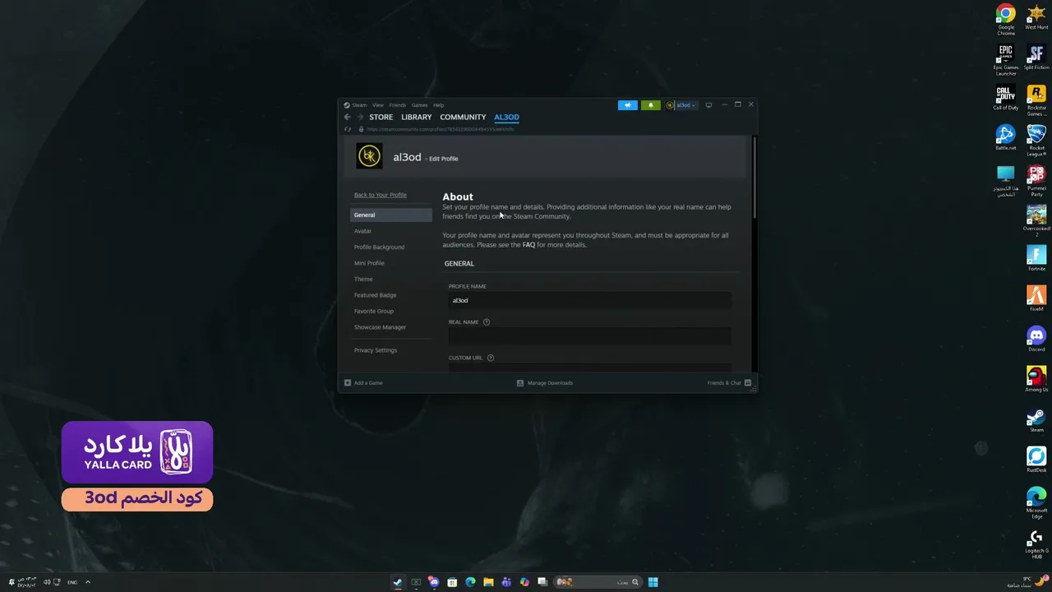Open West Hunt desktop shortcut
The height and width of the screenshot is (592, 1052).
click(1036, 17)
